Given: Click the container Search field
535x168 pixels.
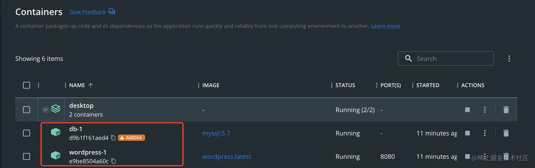Looking at the screenshot, I should point(449,59).
